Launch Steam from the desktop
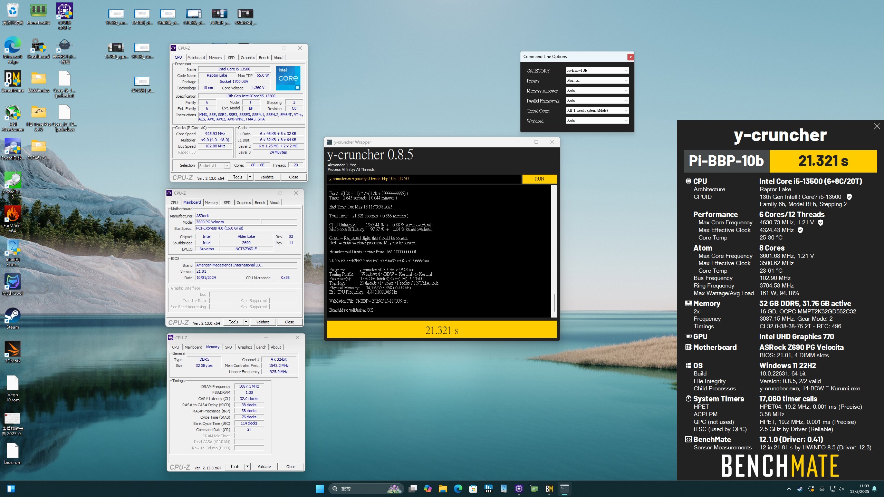The image size is (884, 497). 13,318
